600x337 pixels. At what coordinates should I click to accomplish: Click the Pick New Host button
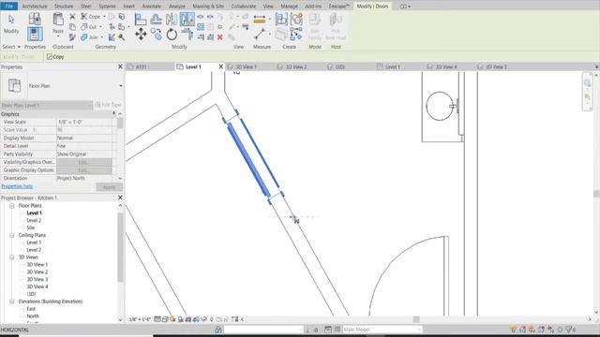pyautogui.click(x=336, y=26)
